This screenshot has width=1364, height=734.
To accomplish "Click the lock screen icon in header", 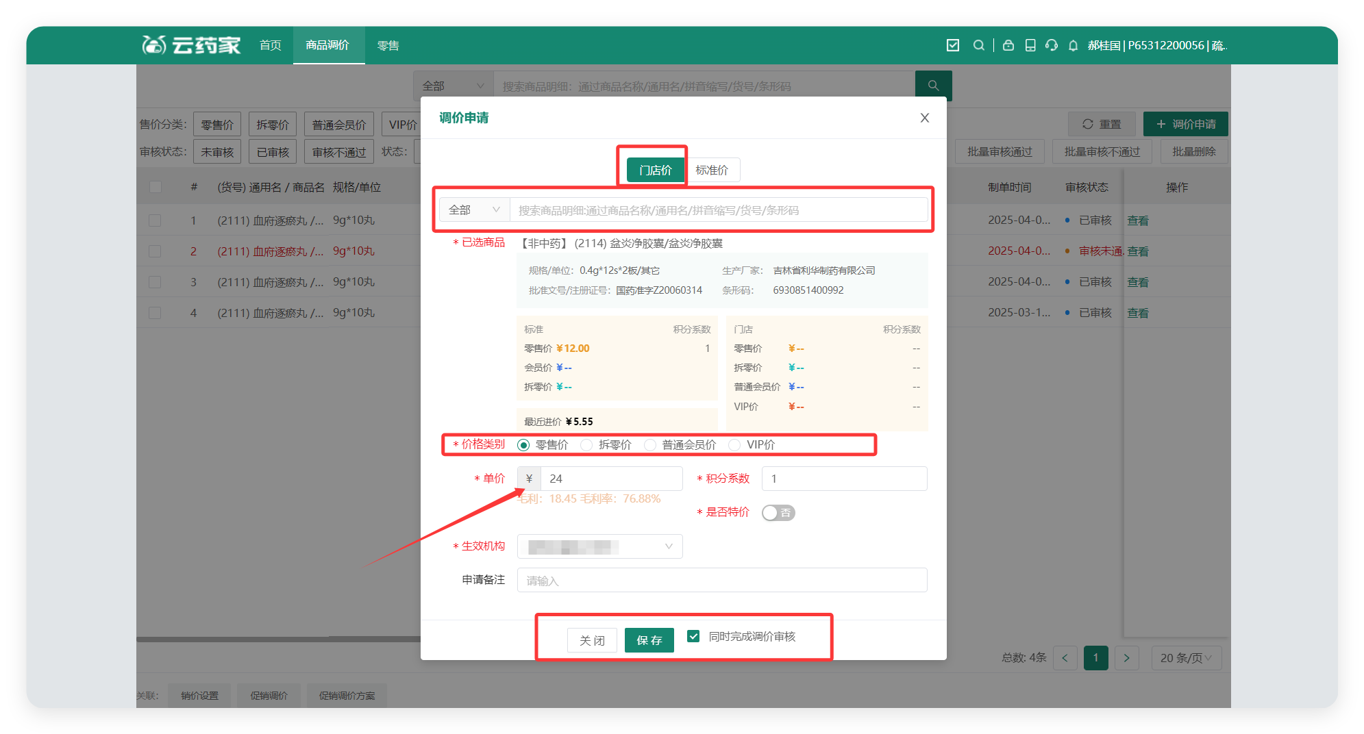I will point(1008,45).
